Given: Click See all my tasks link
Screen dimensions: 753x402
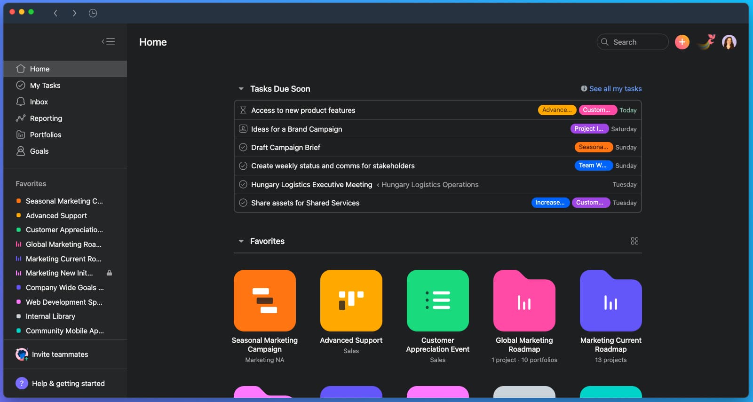Looking at the screenshot, I should click(x=615, y=89).
